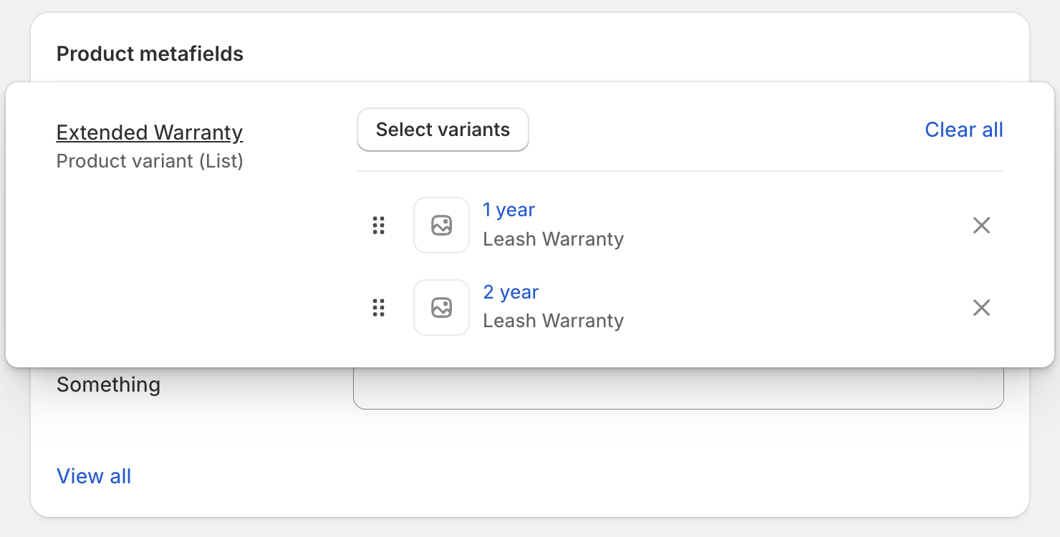Screen dimensions: 1060x537
Task: Click the drag handle for 2 year variant
Action: tap(379, 308)
